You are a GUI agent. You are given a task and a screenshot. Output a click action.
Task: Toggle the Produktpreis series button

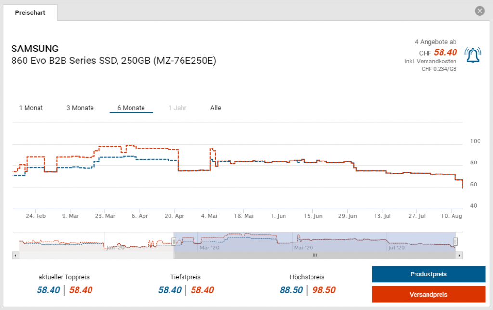click(428, 274)
